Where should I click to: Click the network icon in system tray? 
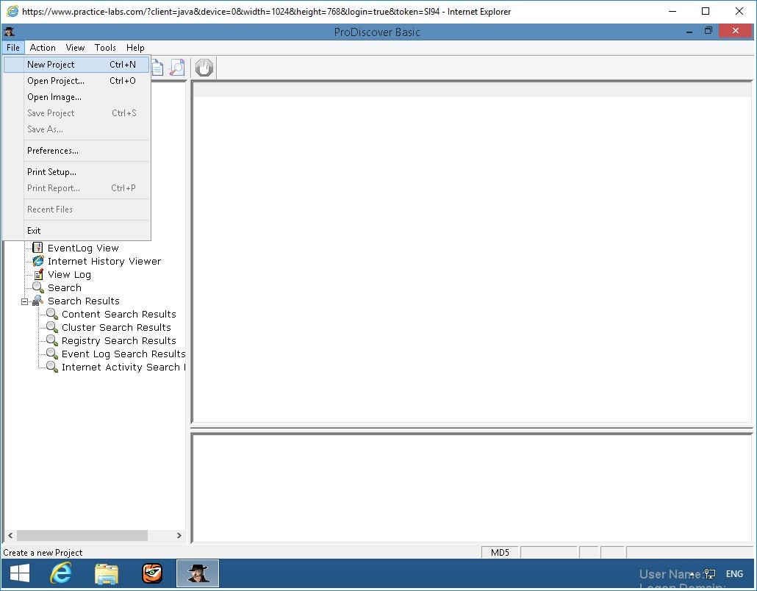[x=710, y=573]
